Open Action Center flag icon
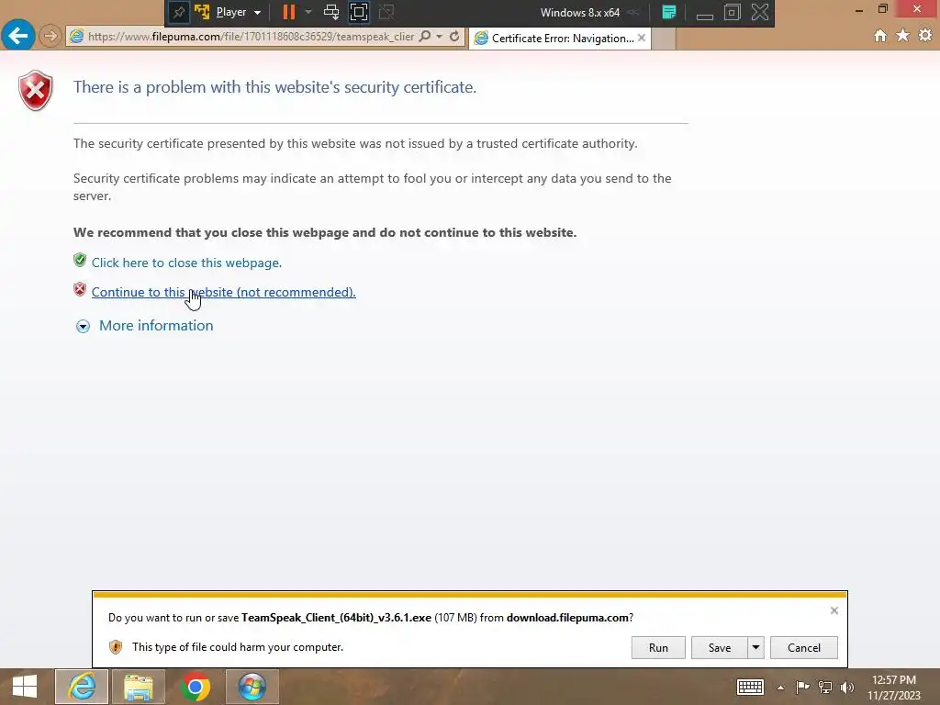 [802, 687]
